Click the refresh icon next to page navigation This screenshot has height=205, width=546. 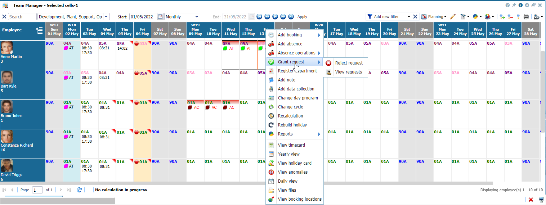coord(79,190)
